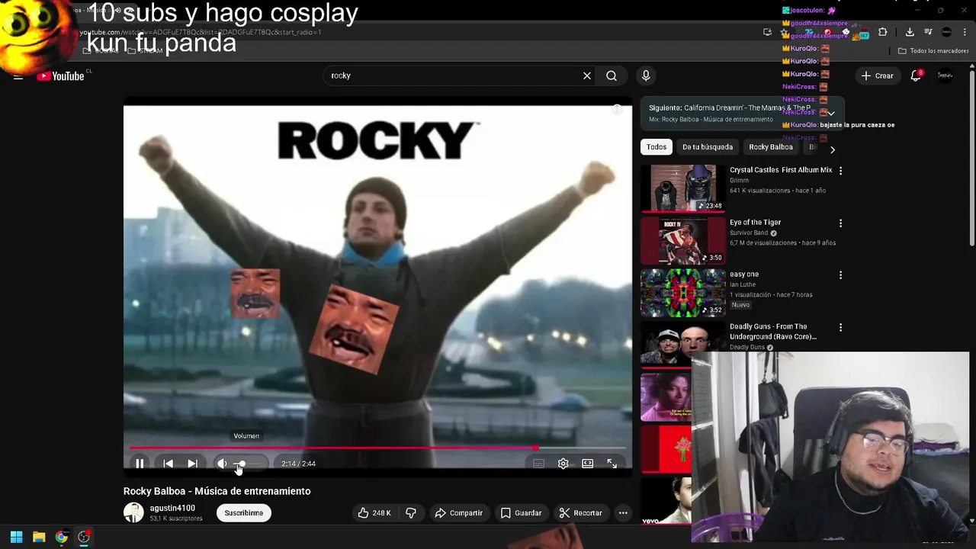Mute the video volume speaker icon

coord(222,464)
